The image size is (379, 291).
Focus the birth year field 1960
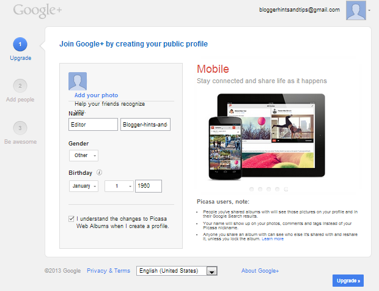[x=149, y=186]
